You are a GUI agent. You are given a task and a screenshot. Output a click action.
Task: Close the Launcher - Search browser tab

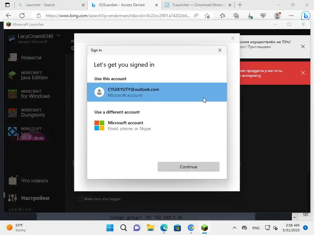[83, 5]
